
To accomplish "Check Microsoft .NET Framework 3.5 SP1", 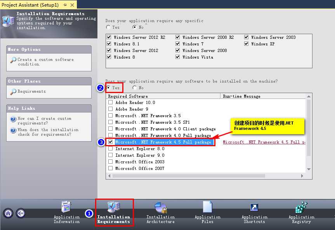I will 110,122.
